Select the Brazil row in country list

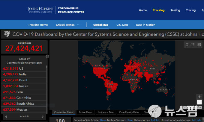point(24,80)
